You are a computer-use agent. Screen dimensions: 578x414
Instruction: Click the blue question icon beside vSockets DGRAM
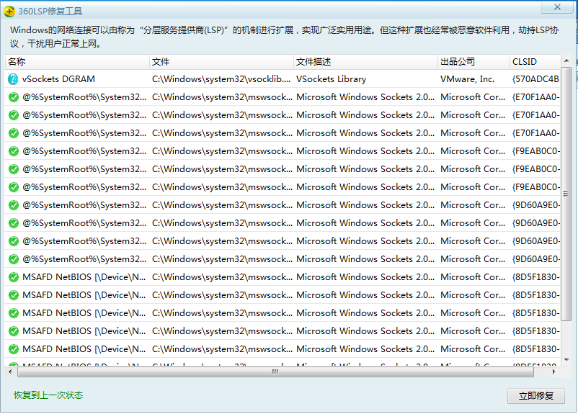coord(13,78)
